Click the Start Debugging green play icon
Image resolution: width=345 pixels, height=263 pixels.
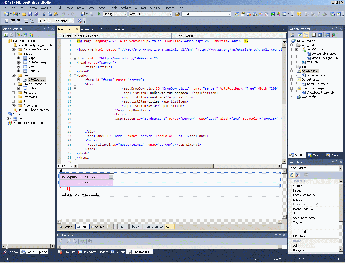99,13
